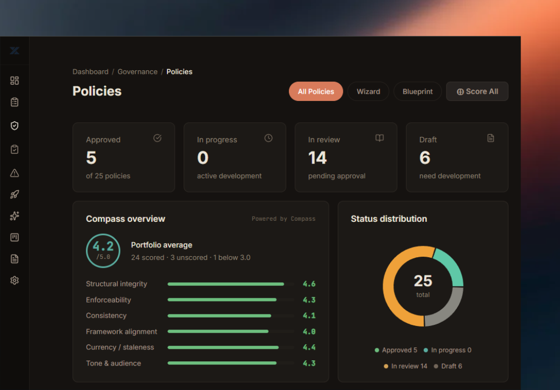
Task: Click the pending approval caption
Action: 336,176
